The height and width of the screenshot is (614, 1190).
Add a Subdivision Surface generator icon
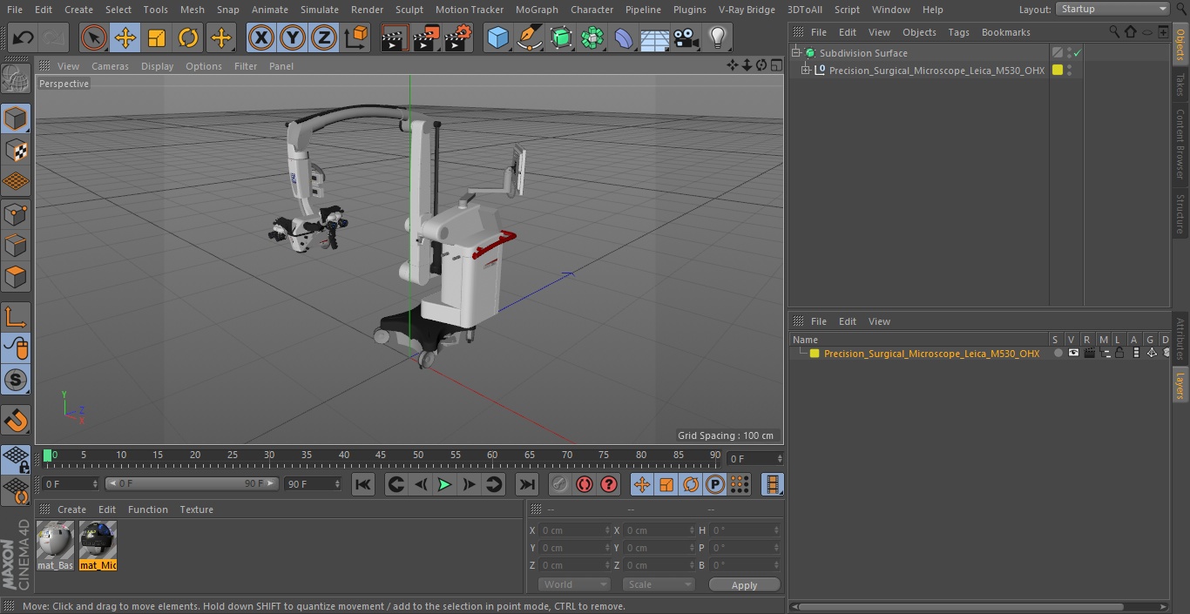[x=561, y=37]
